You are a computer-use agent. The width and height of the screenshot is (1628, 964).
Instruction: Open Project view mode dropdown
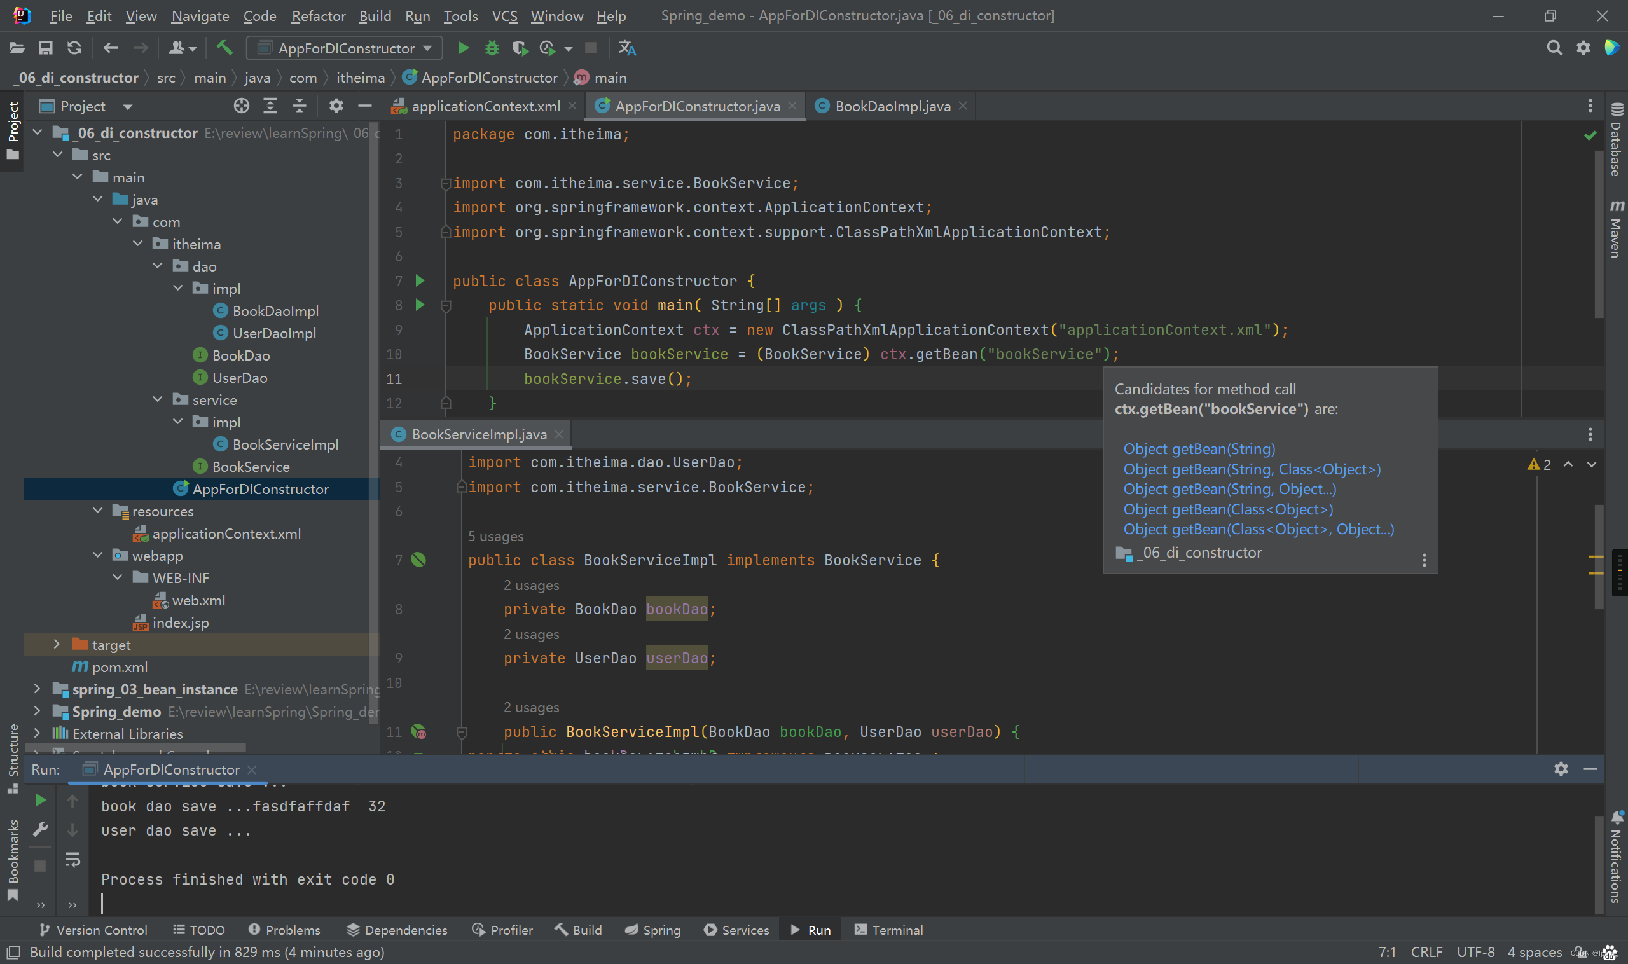click(127, 107)
